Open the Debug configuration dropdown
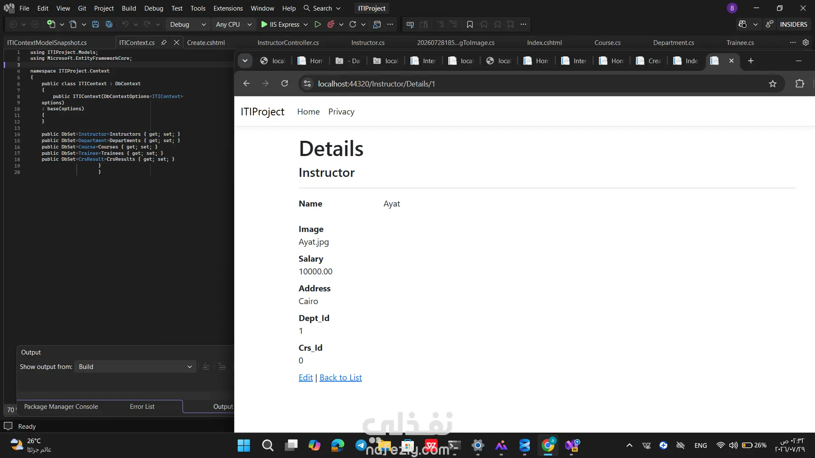This screenshot has height=458, width=815. click(x=188, y=25)
